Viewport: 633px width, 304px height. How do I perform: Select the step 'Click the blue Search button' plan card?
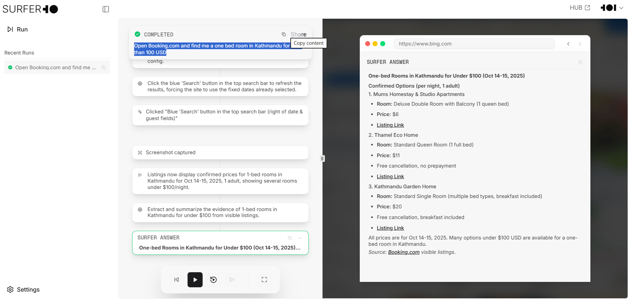(220, 87)
